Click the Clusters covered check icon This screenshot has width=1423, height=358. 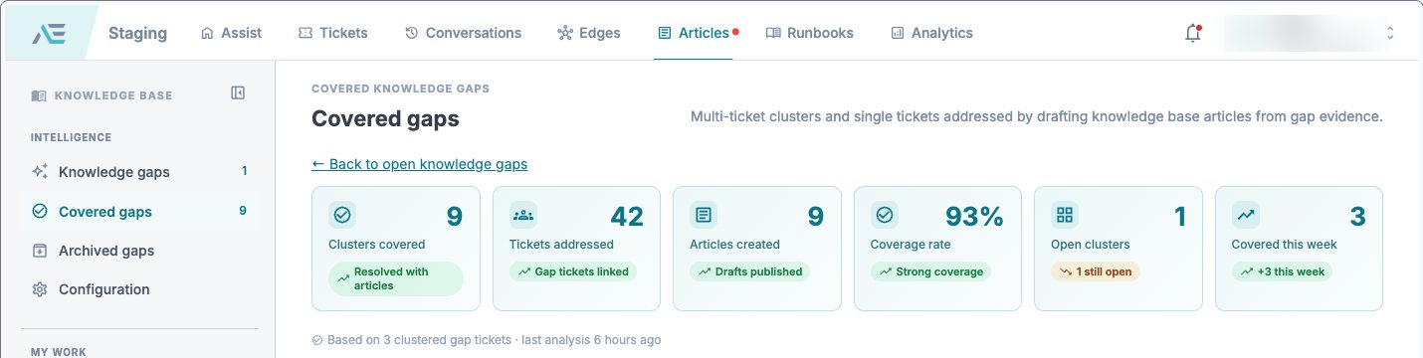tap(342, 215)
